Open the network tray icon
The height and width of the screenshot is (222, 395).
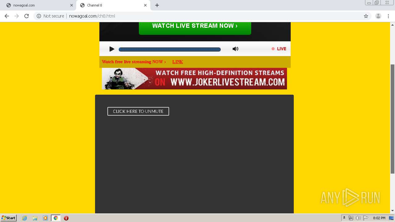point(351,218)
